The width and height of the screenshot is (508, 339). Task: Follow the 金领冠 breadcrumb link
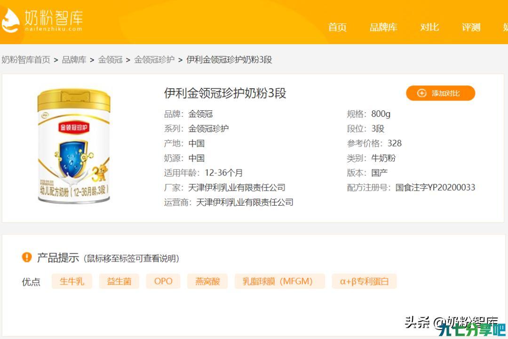[110, 60]
